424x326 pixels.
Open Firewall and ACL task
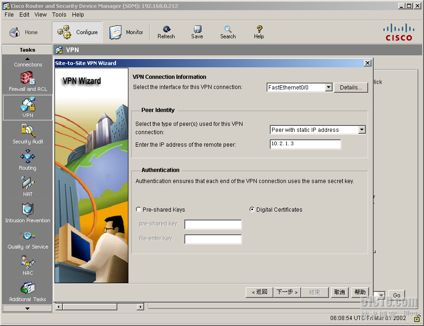point(28,81)
